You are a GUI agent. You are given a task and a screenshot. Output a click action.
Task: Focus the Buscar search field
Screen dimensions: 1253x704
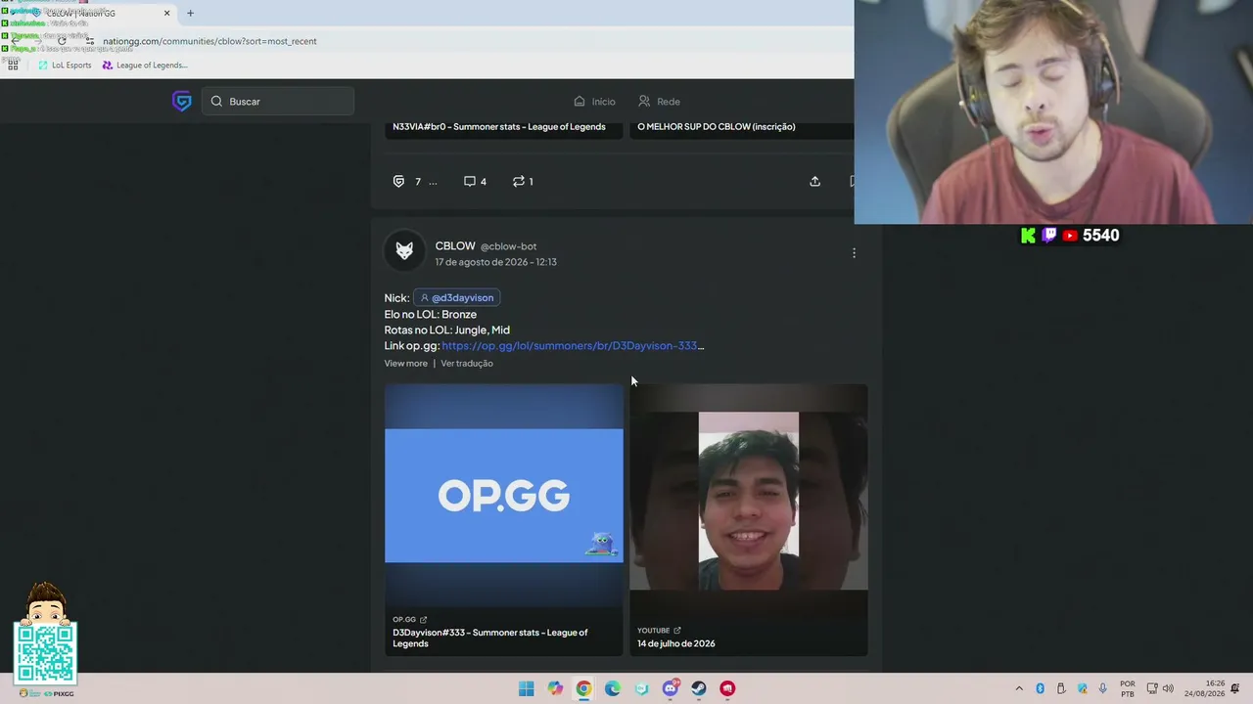[x=278, y=102]
